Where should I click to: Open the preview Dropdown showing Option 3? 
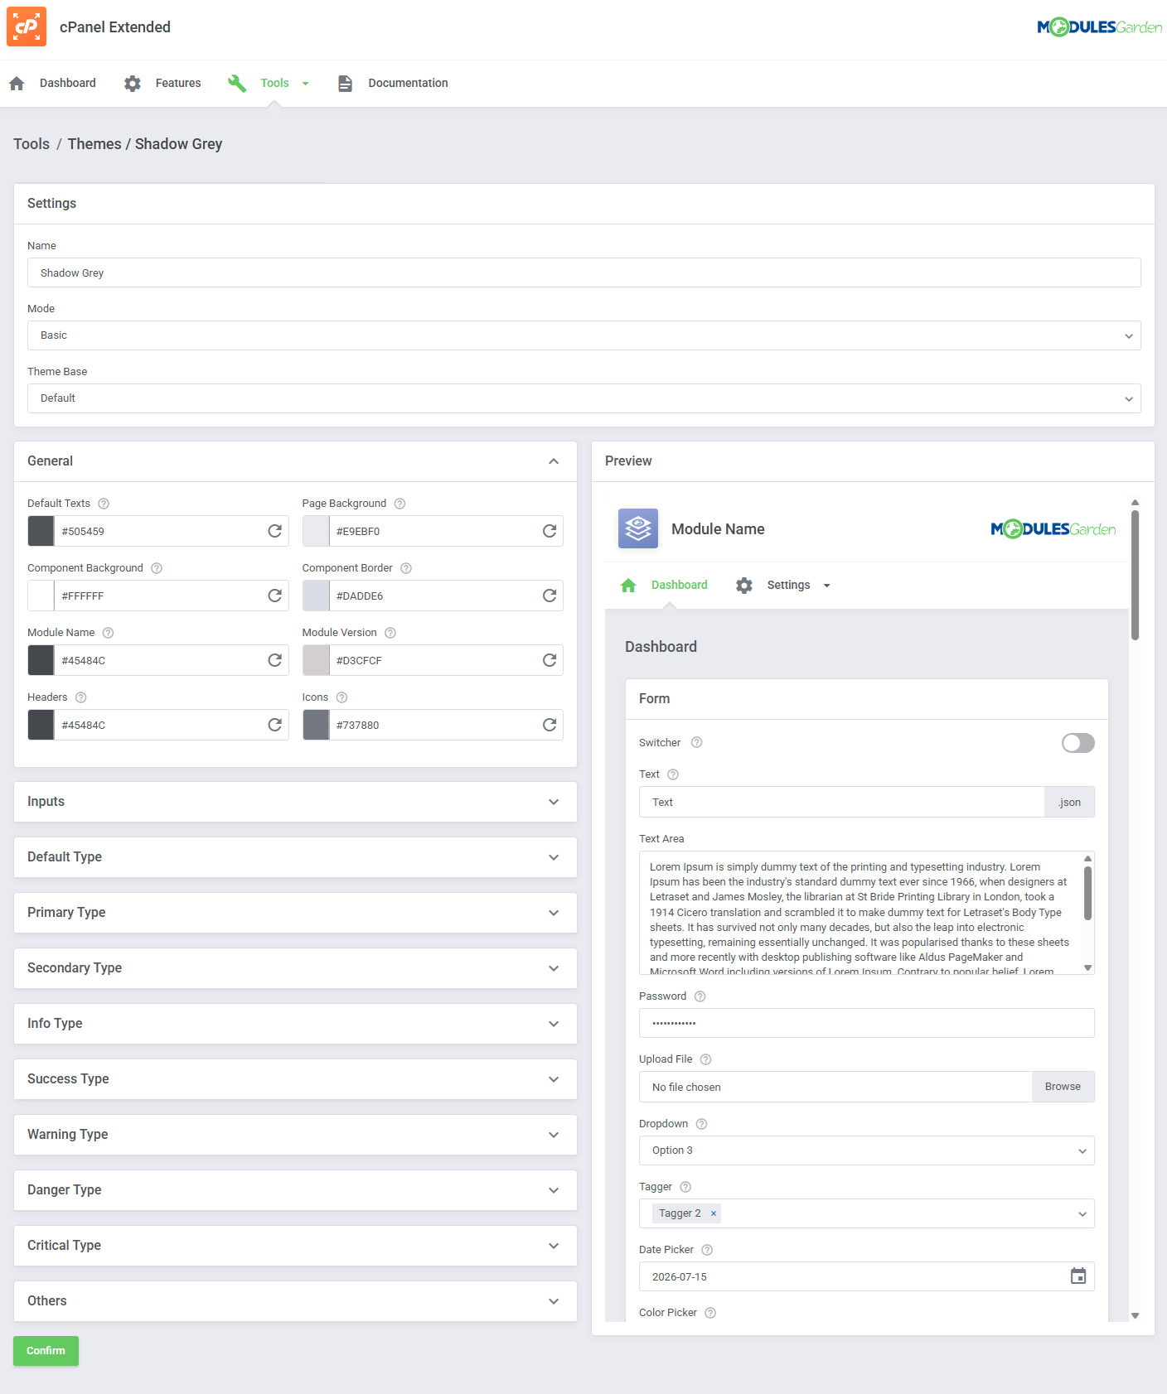866,1150
